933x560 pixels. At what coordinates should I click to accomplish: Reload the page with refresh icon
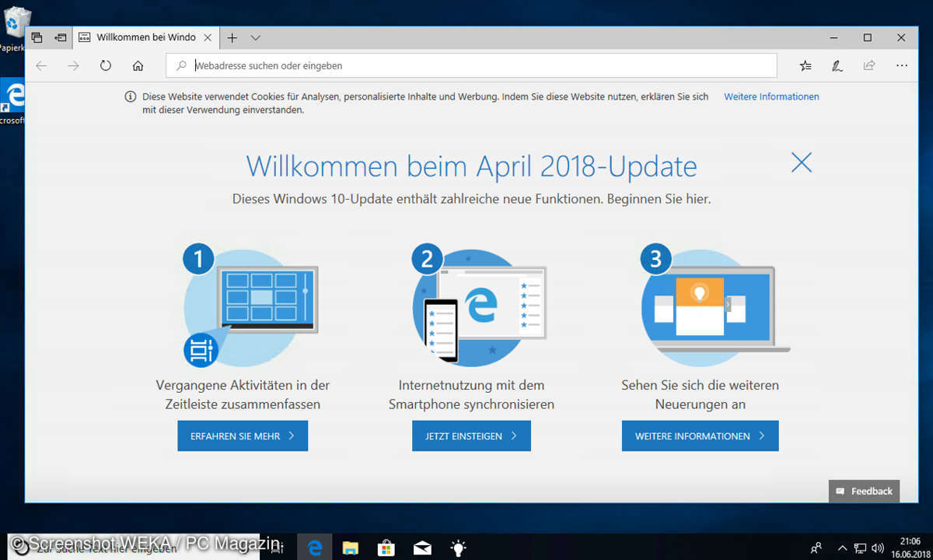(x=106, y=66)
